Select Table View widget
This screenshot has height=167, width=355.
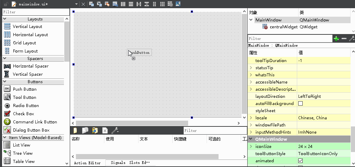pyautogui.click(x=24, y=161)
